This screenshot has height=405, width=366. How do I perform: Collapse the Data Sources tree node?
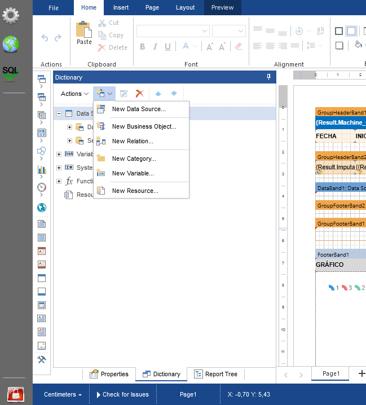(59, 113)
